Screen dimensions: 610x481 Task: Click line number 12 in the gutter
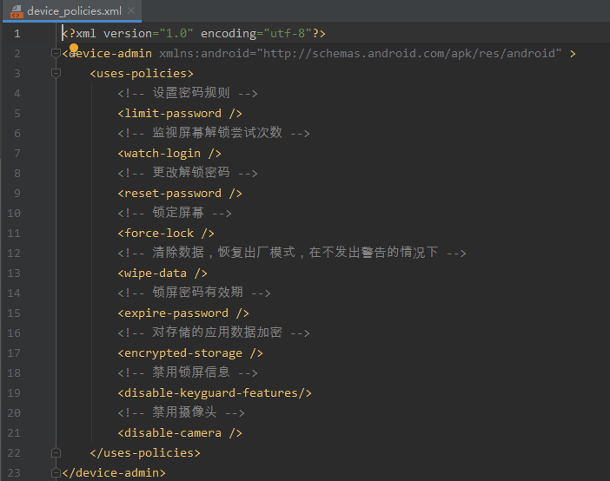[14, 254]
